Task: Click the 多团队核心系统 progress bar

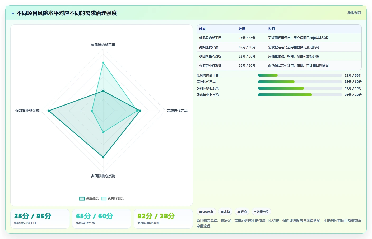Action: (300, 88)
